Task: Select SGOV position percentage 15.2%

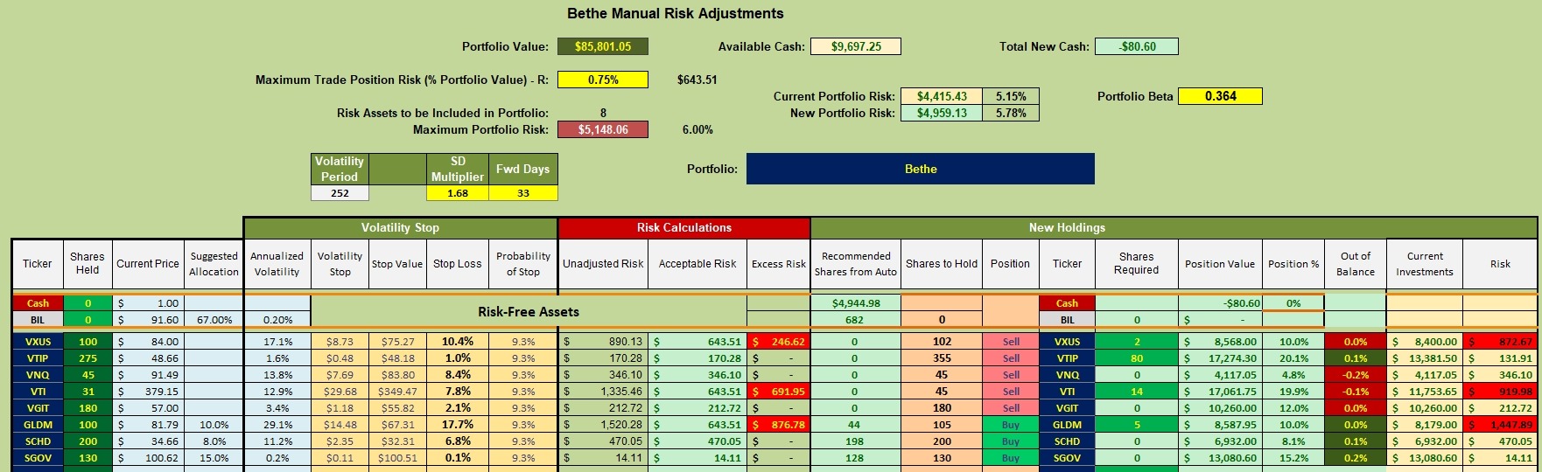Action: [1293, 458]
